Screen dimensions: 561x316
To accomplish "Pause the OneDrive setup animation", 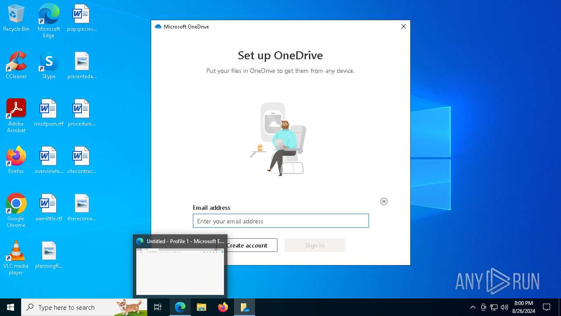I will (x=384, y=201).
